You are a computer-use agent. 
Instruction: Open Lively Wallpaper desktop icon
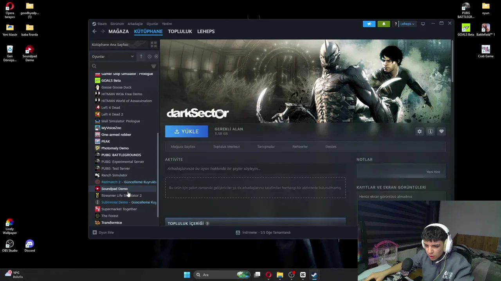coord(10,227)
